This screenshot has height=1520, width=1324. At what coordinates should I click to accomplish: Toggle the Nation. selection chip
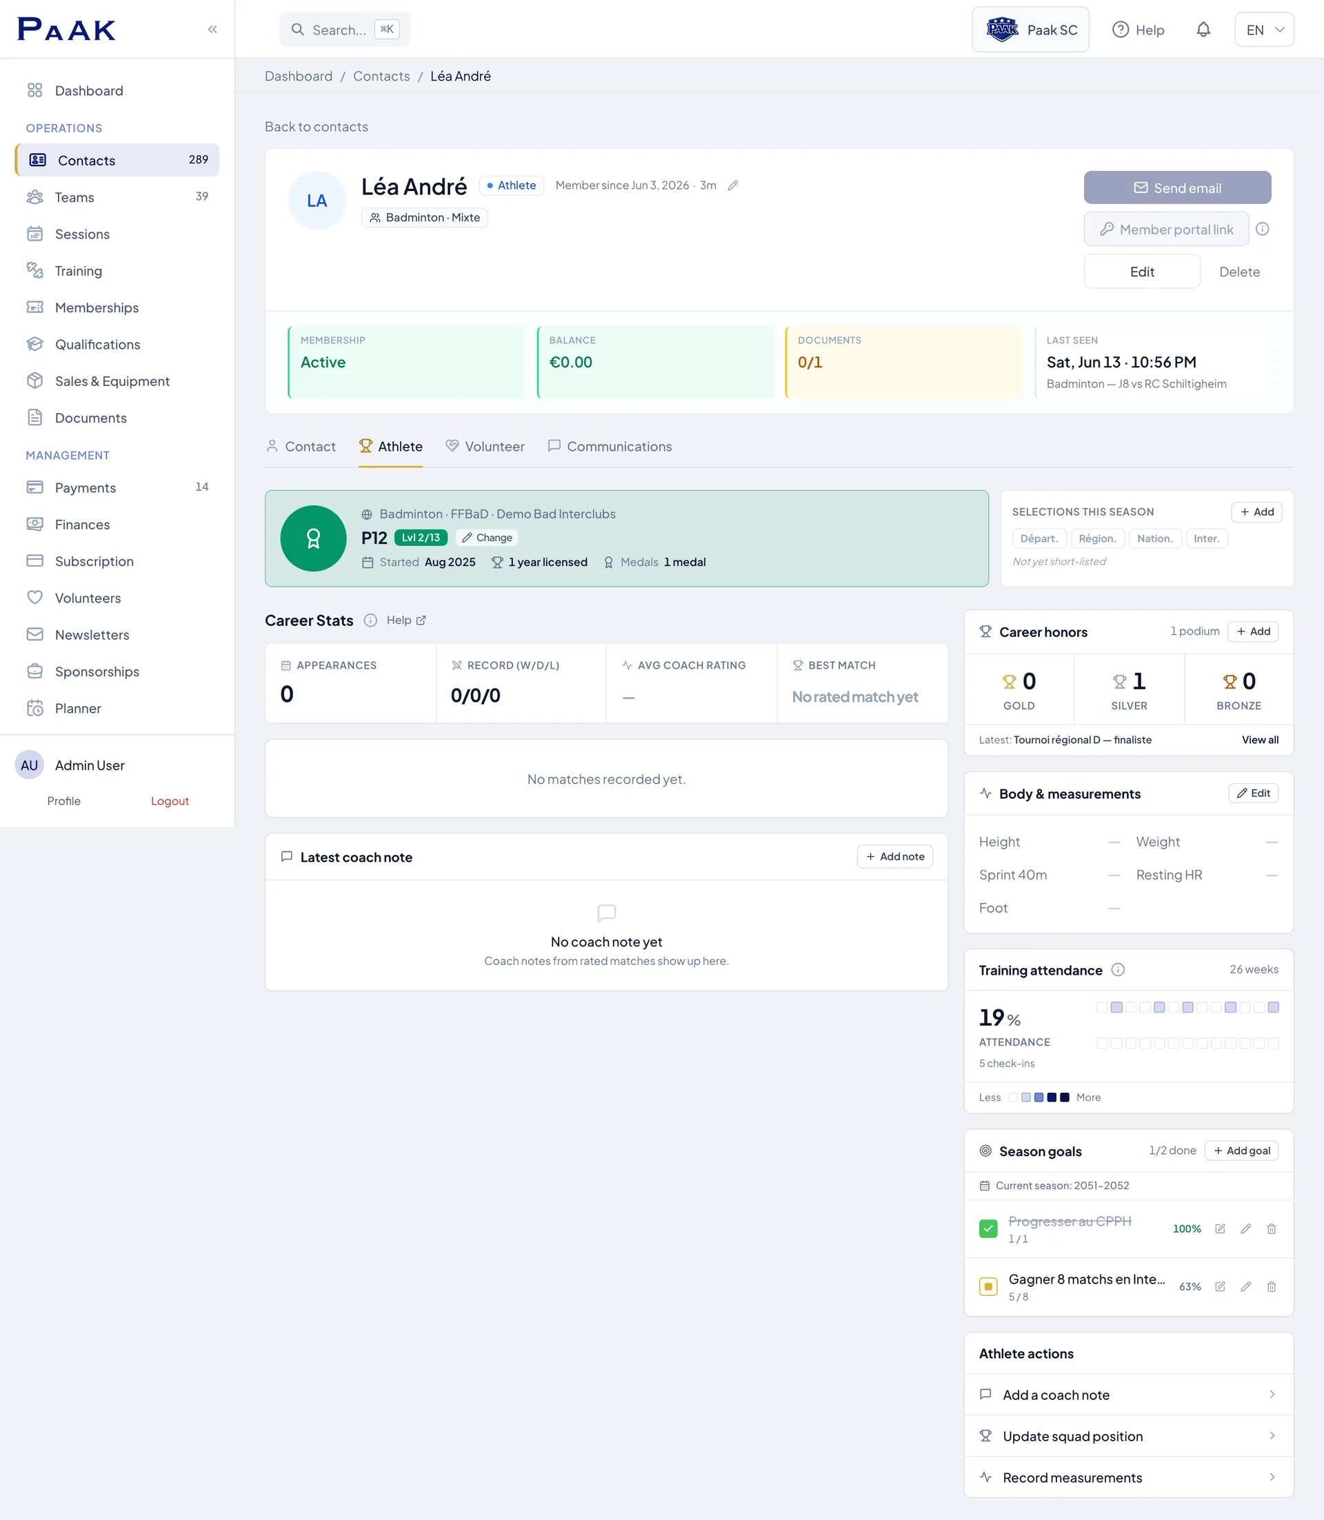point(1155,538)
